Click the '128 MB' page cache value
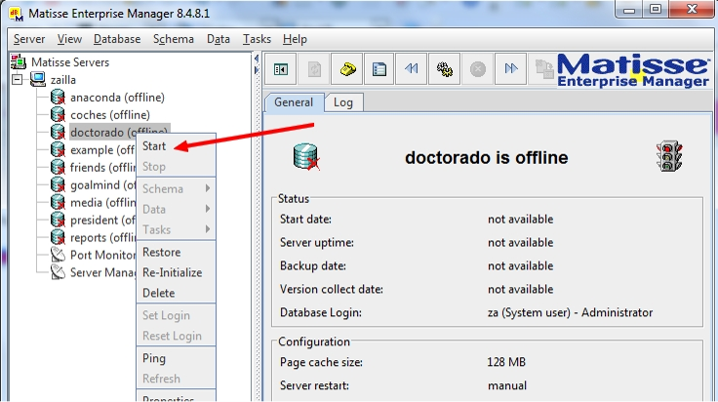This screenshot has height=402, width=718. [506, 362]
